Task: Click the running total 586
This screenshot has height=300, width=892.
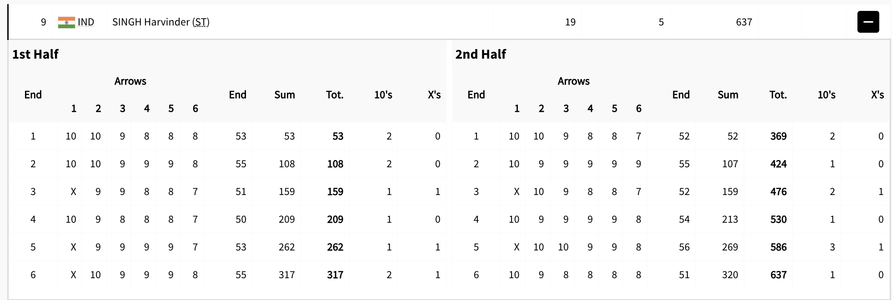Action: (778, 247)
